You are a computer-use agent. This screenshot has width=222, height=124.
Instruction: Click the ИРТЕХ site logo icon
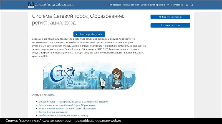tap(31, 5)
